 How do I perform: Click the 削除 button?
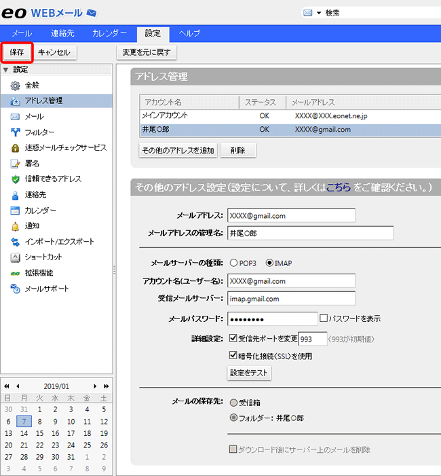237,150
